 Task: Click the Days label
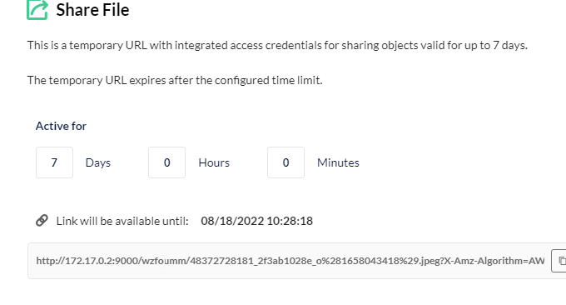(x=98, y=162)
